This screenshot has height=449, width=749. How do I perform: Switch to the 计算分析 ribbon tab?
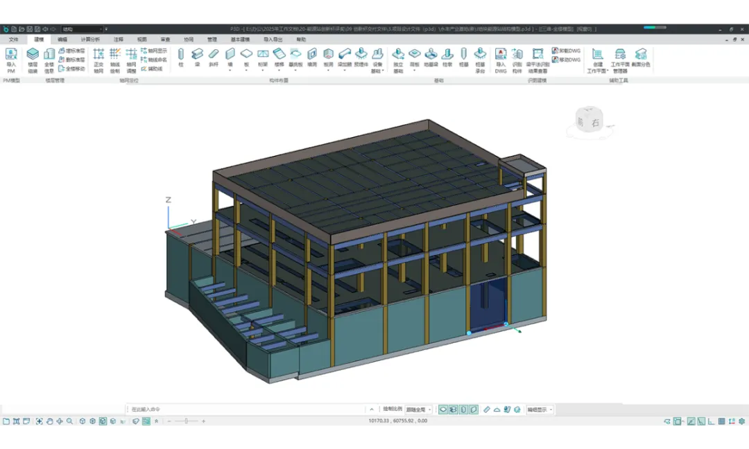tap(90, 39)
